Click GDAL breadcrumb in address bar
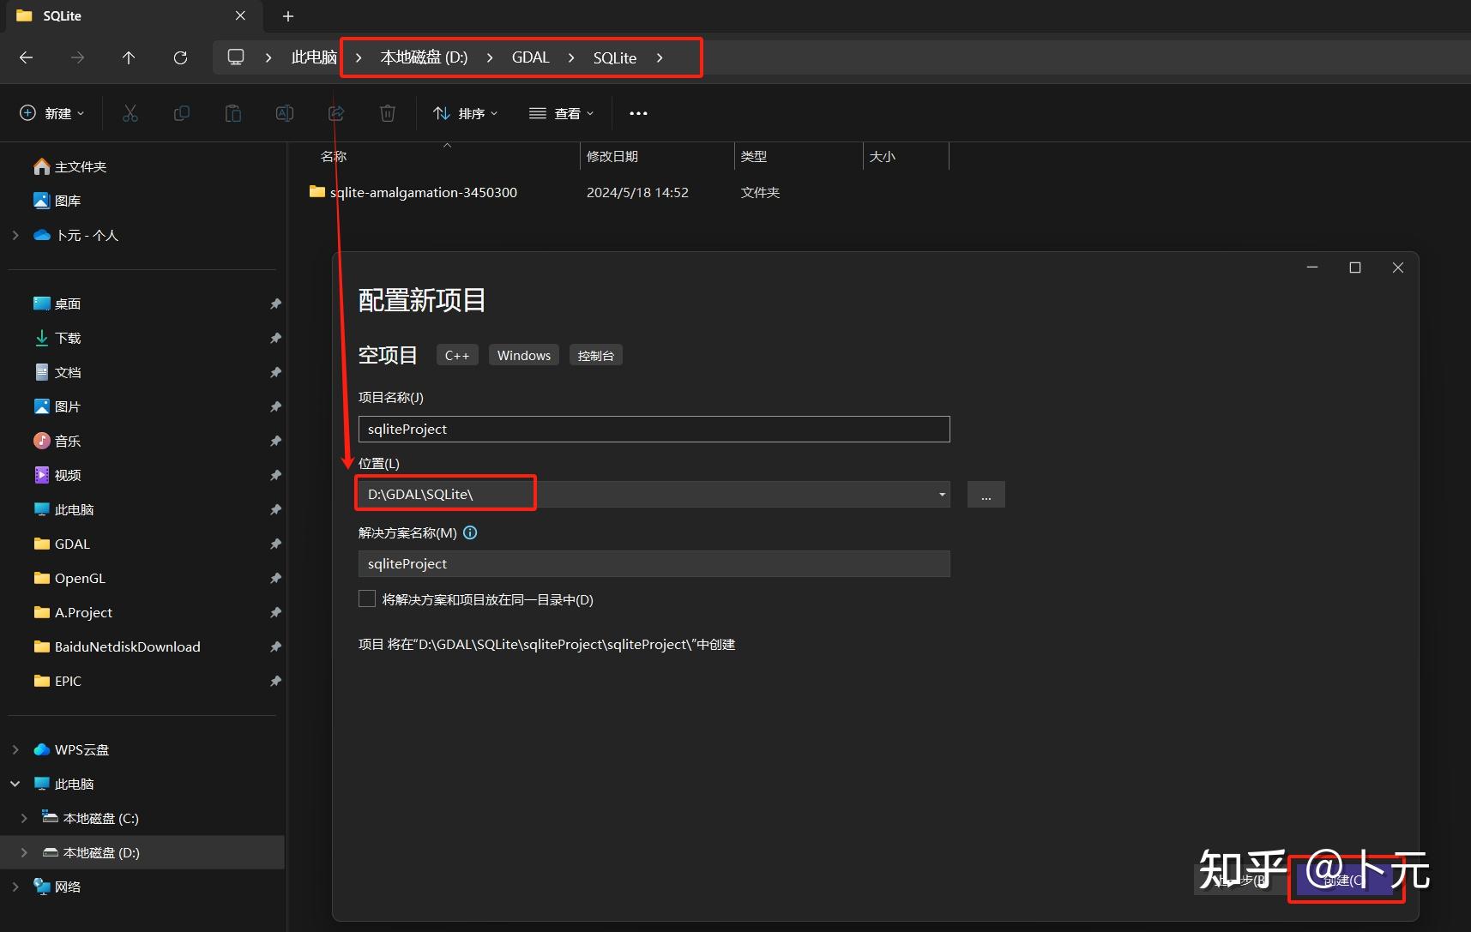 click(530, 57)
